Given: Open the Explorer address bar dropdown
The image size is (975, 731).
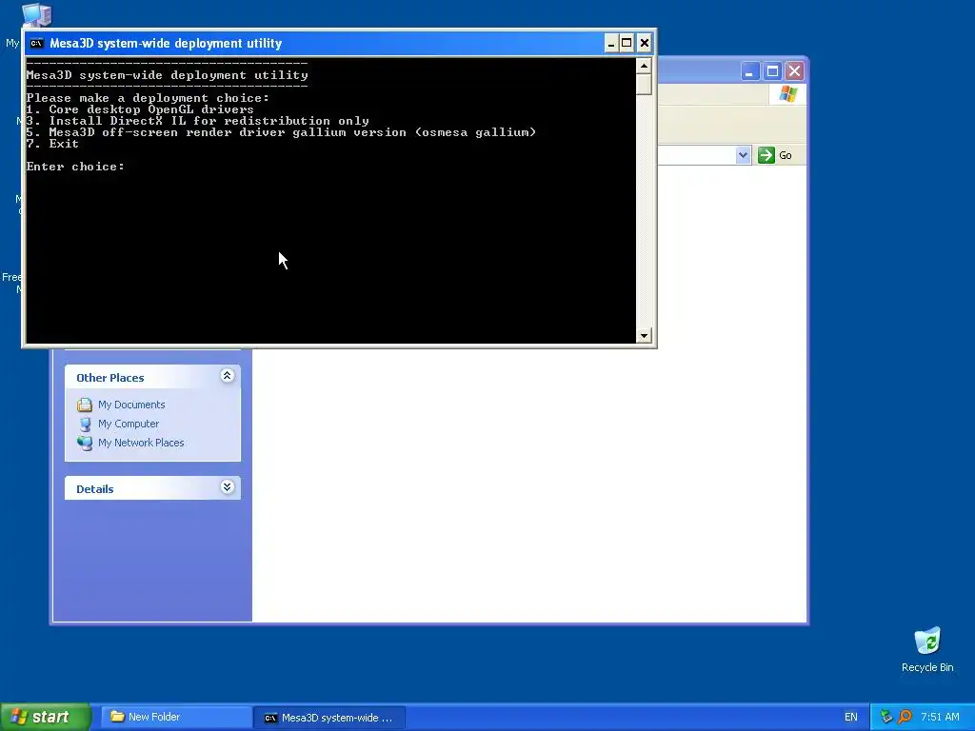Looking at the screenshot, I should tap(743, 155).
